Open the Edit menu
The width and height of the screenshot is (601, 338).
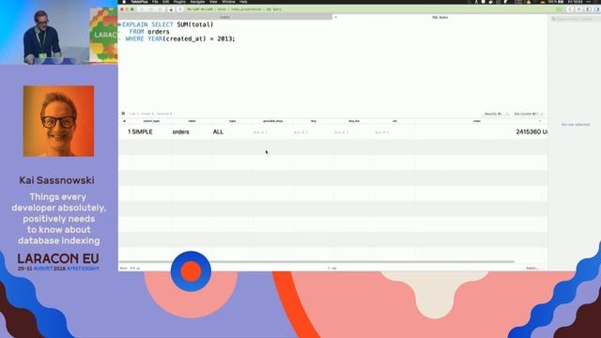pos(165,2)
